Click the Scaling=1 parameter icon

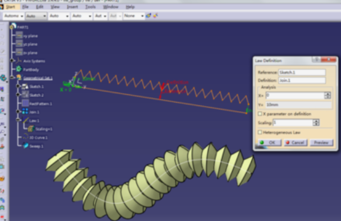point(31,128)
